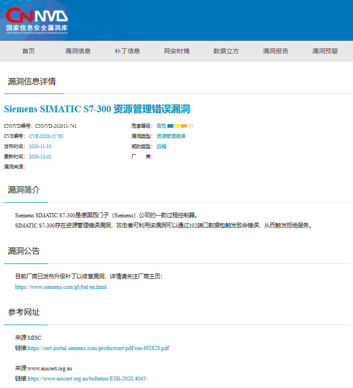Click the 102端口 vulnerability description sentence
Screen dimensions: 353x388
pos(164,226)
